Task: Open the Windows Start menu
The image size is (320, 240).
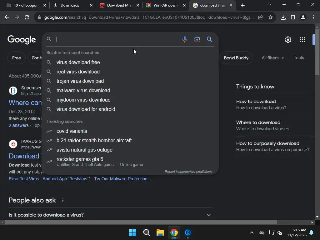Action: (x=132, y=232)
